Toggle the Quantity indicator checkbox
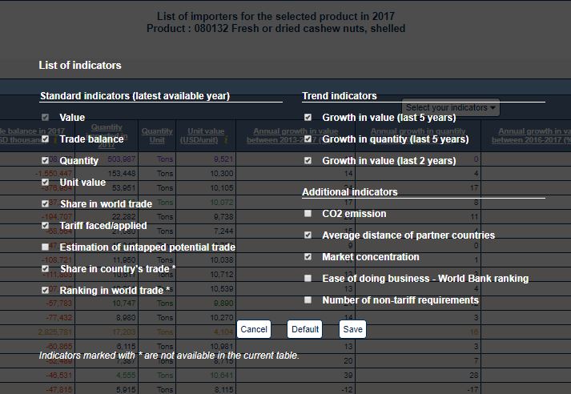Viewport: 571px width, 394px height. pos(46,161)
